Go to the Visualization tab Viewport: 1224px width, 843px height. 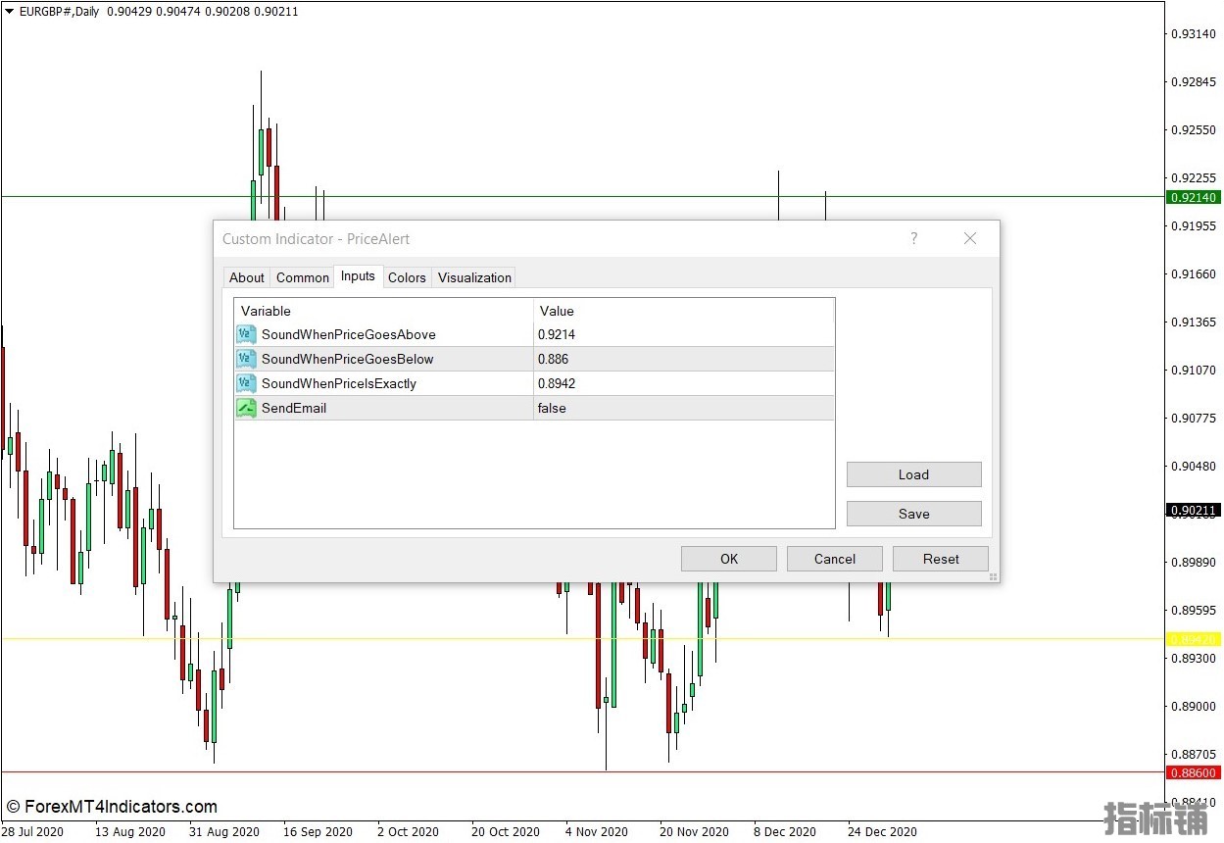tap(474, 277)
